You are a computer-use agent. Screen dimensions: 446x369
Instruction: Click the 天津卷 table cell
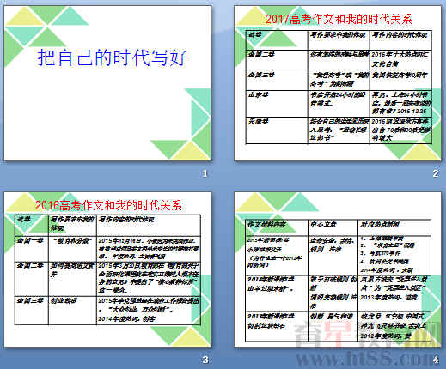coord(277,130)
